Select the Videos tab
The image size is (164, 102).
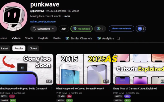coord(16,38)
